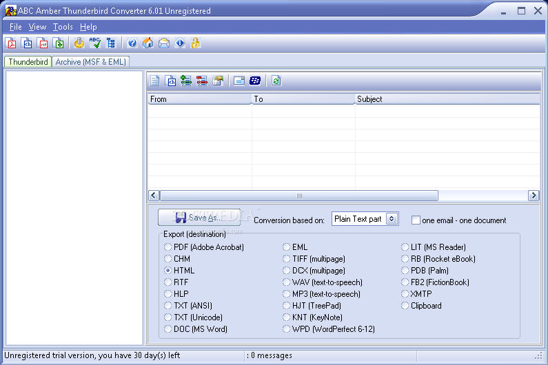548x365 pixels.
Task: Click the open envelope email icon
Action: tap(164, 43)
